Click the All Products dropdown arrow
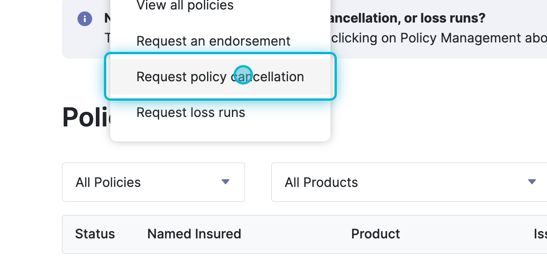The height and width of the screenshot is (270, 547). point(532,182)
